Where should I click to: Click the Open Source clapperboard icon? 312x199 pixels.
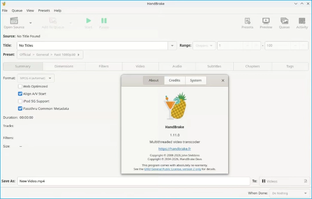coord(14,21)
